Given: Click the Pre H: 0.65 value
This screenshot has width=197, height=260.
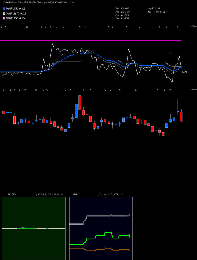Looking at the screenshot, I should (x=123, y=12).
